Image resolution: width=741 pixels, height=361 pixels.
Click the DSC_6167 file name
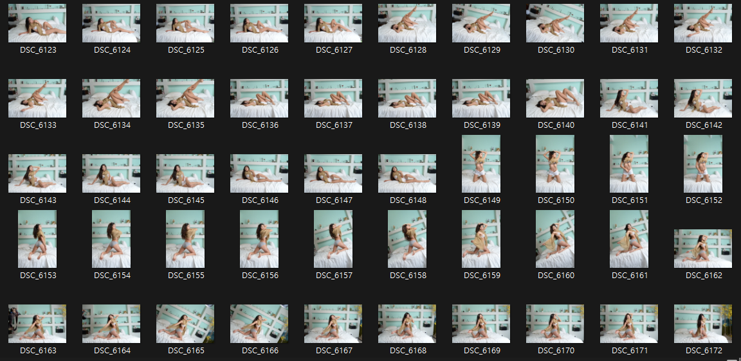pos(333,351)
